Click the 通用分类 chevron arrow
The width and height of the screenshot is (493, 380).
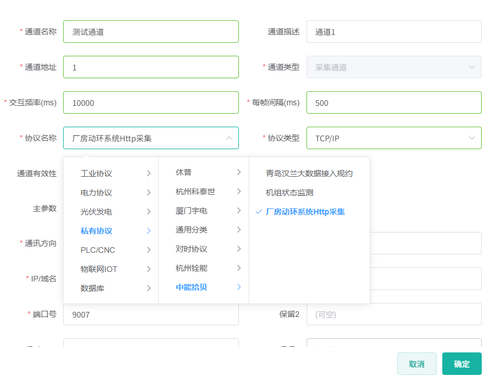[239, 230]
